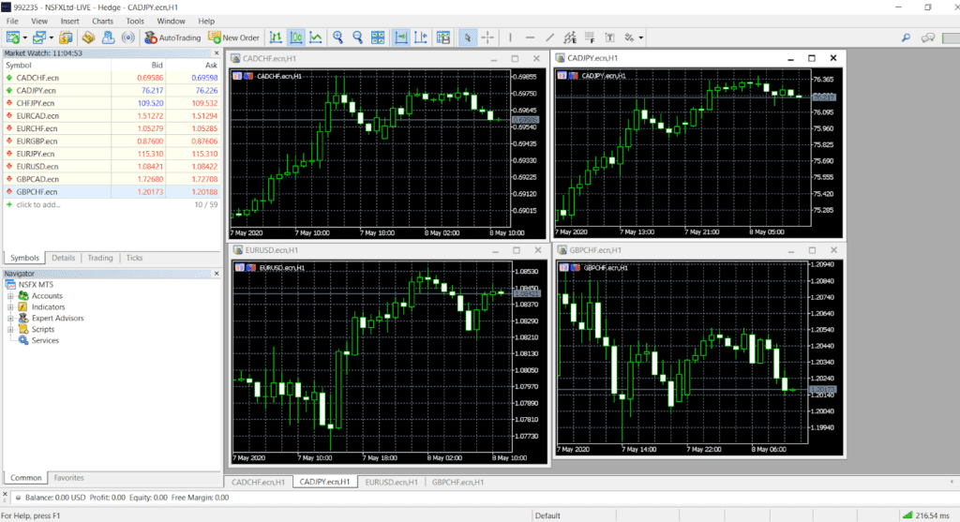
Task: Click the Symbol column header
Action: (57, 65)
